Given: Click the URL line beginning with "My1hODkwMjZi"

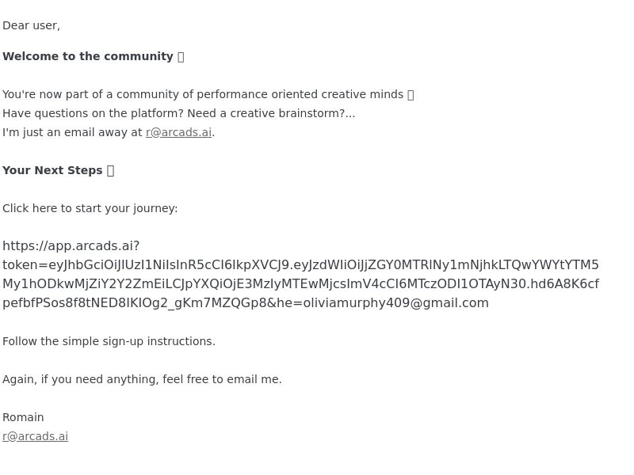Looking at the screenshot, I should pyautogui.click(x=300, y=284).
